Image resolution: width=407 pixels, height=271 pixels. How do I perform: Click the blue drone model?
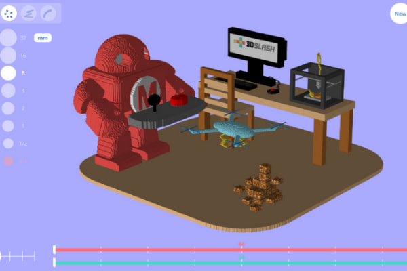tap(233, 129)
